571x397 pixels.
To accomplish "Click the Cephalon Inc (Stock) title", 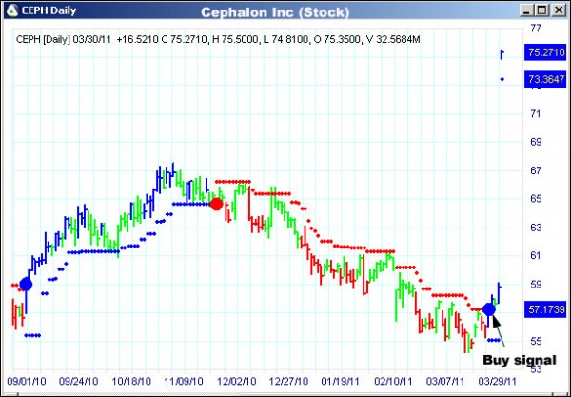I will 275,12.
